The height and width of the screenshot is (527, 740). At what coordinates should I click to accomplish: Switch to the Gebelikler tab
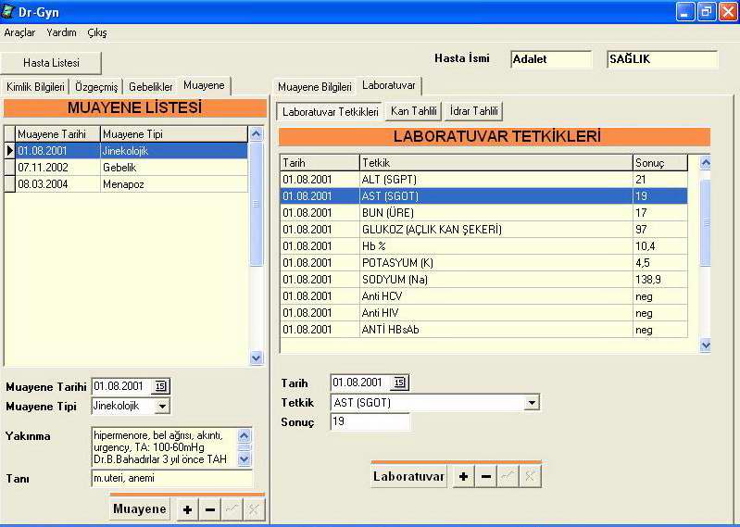(x=151, y=86)
